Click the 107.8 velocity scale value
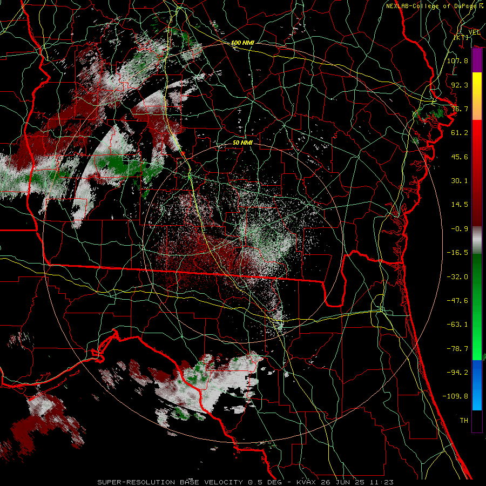Viewport: 486px width, 486px height. point(457,60)
